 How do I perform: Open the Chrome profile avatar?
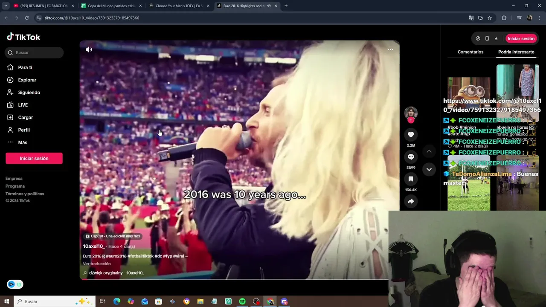click(529, 18)
